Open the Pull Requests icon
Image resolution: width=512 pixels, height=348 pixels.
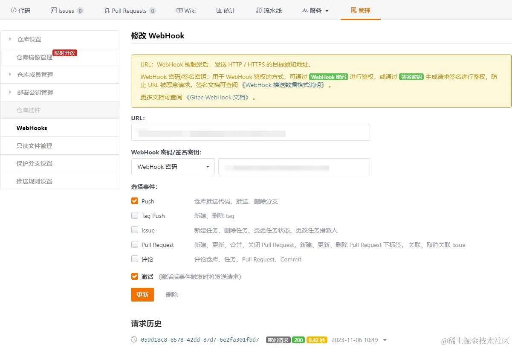tap(107, 10)
